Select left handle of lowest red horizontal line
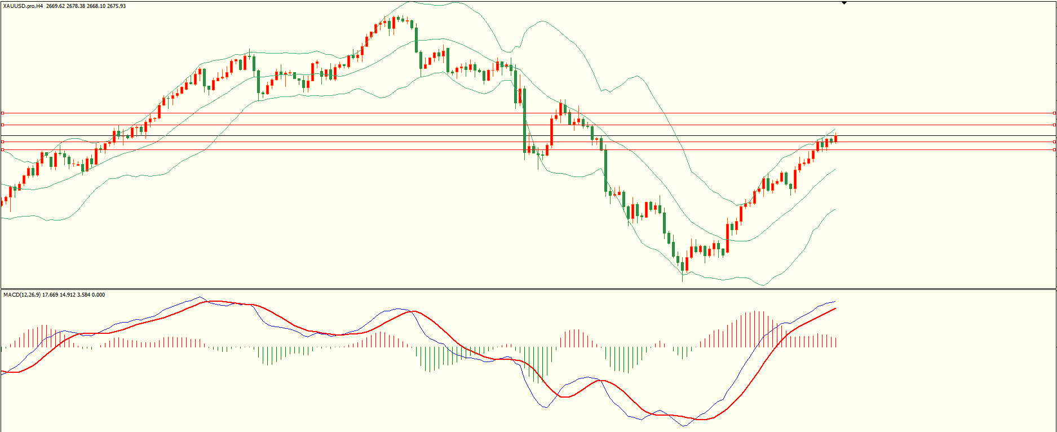1057x432 pixels. point(3,149)
